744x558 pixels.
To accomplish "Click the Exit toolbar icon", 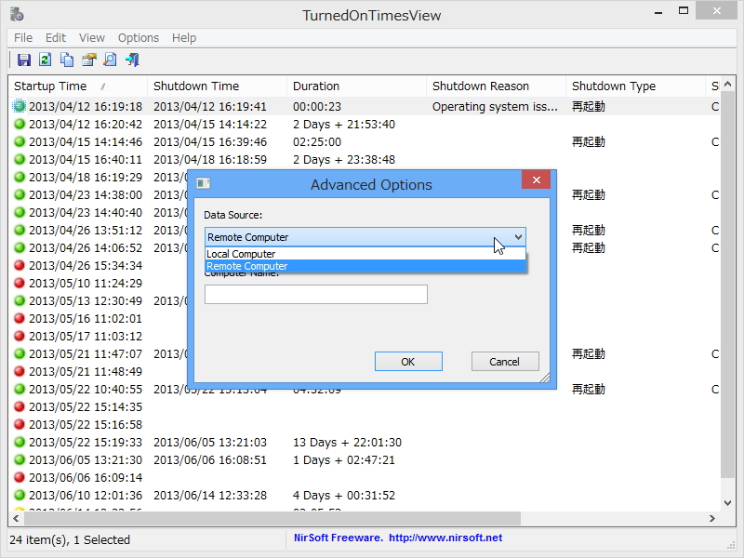I will 132,60.
